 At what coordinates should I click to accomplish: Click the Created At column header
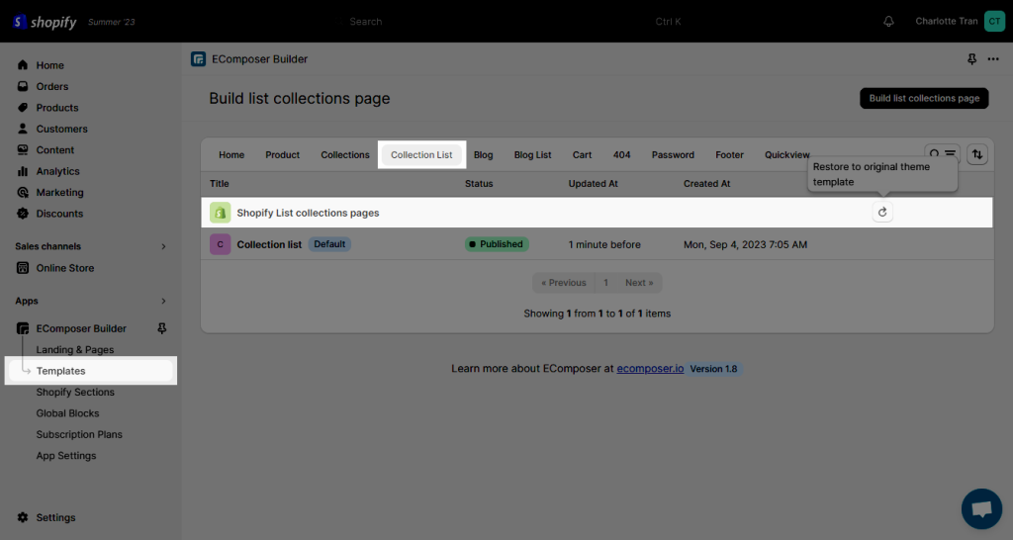(706, 183)
